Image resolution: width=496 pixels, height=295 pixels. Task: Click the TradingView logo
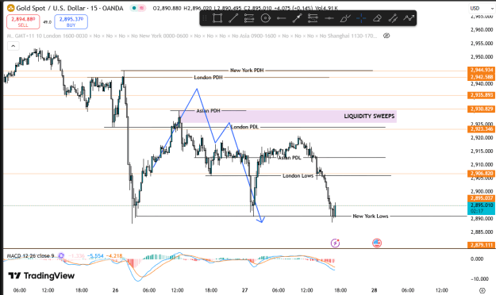click(x=41, y=276)
